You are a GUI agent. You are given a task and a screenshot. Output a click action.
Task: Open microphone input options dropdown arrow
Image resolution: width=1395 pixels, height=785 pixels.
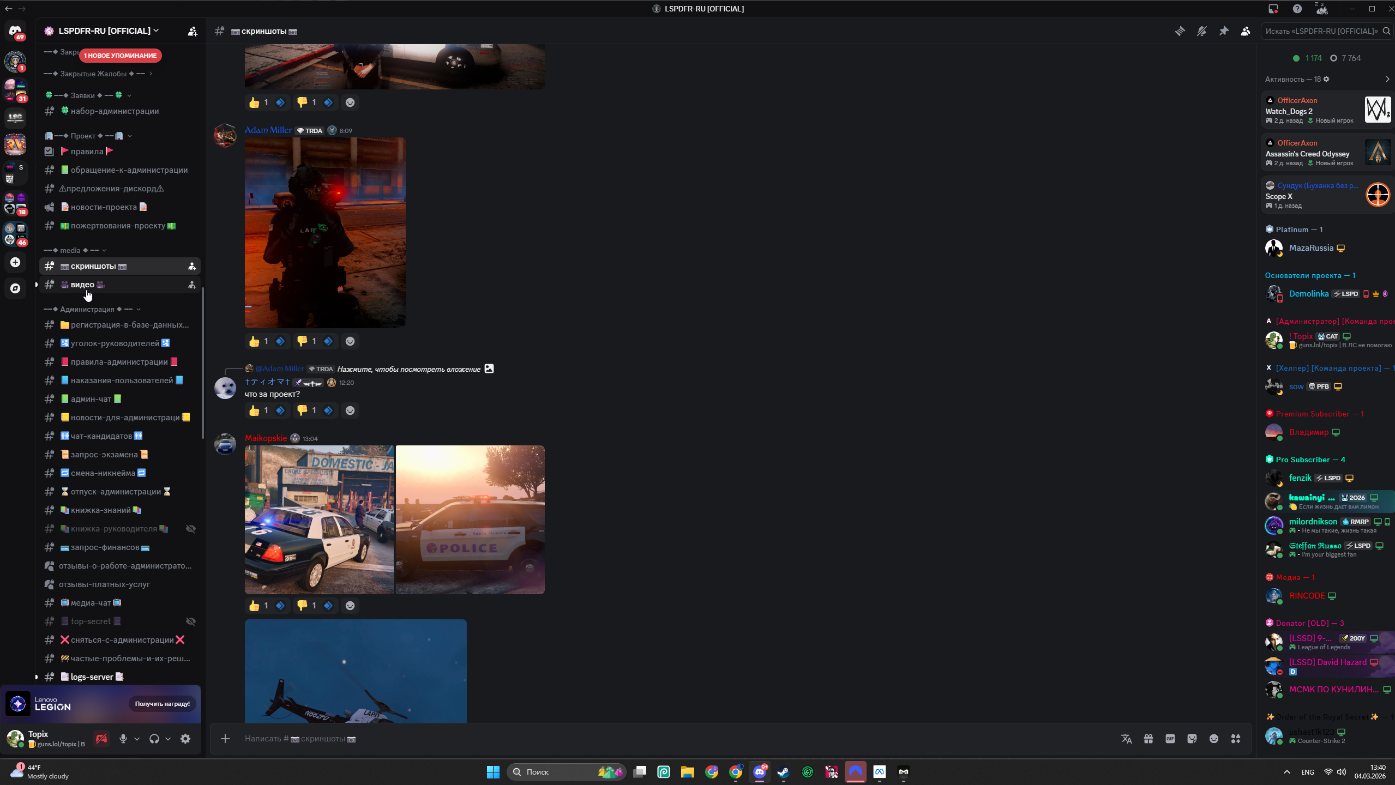coord(137,739)
